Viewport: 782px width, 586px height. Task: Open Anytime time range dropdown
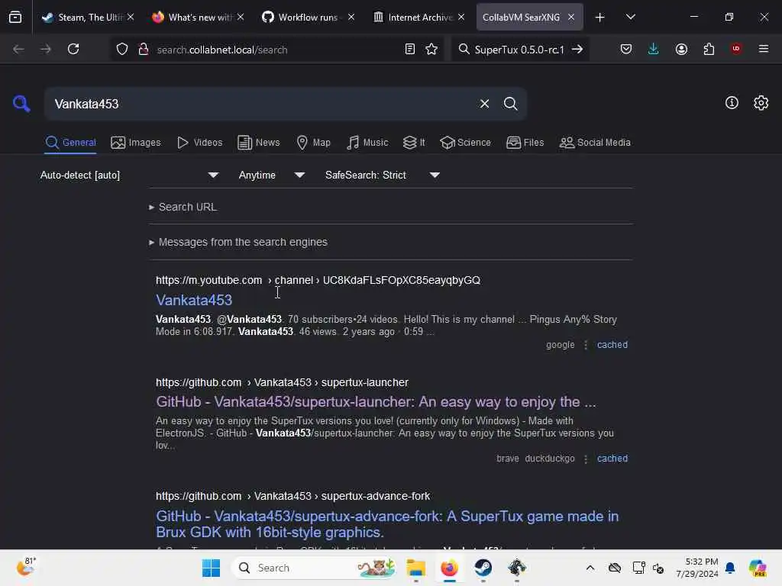point(271,175)
